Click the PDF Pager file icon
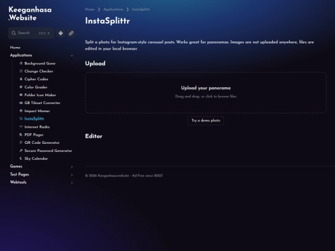 [x=21, y=134]
